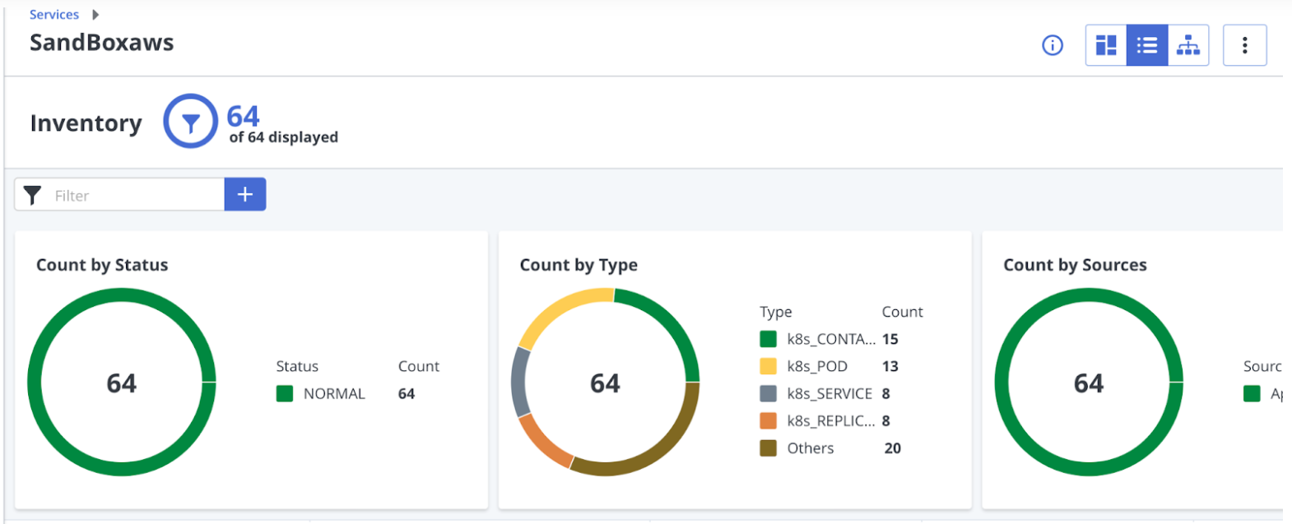
Task: Select the list view icon
Action: [x=1147, y=45]
